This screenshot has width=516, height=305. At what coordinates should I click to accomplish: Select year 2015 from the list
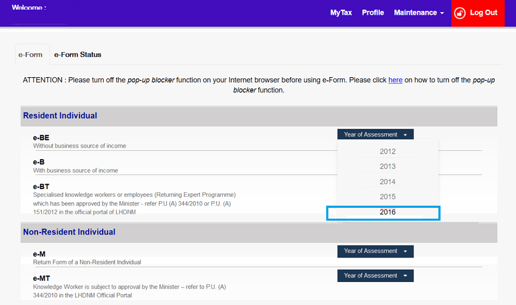click(x=387, y=197)
